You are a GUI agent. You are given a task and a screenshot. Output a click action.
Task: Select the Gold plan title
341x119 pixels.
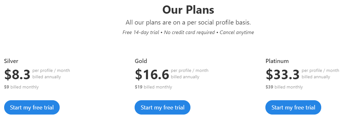coord(141,61)
